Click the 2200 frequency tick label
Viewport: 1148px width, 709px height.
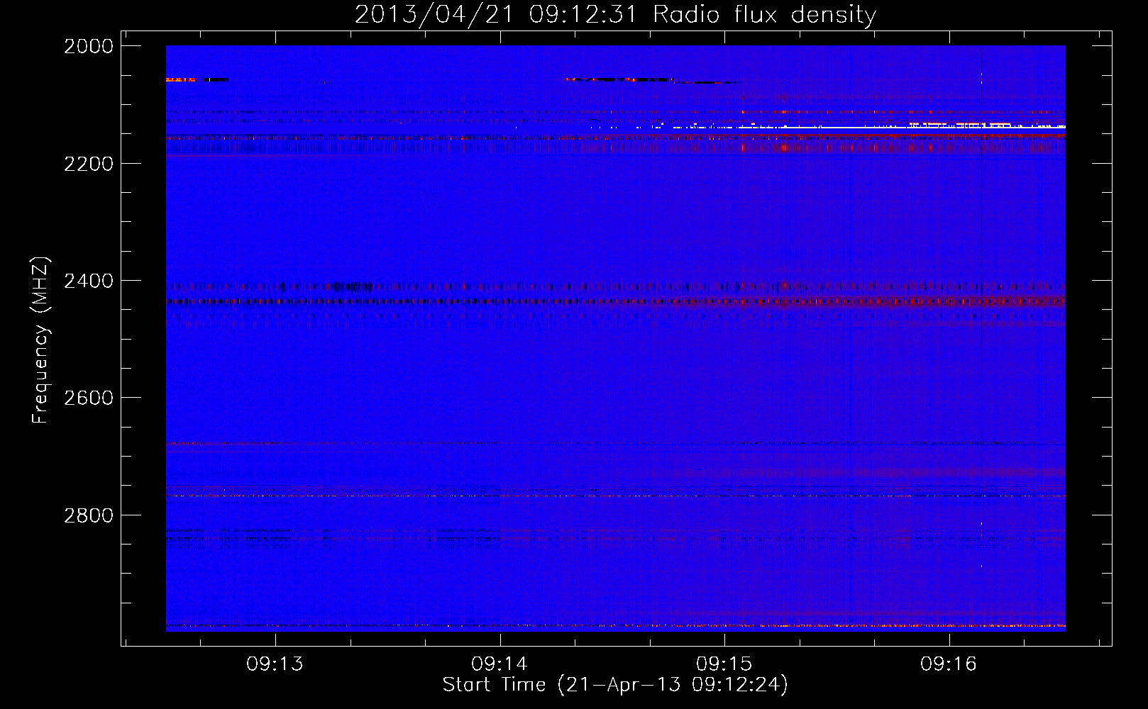point(89,164)
